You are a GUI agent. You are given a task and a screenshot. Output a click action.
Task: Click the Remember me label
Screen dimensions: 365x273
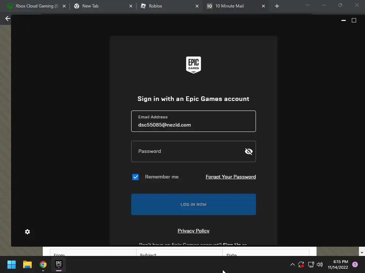[x=162, y=177]
